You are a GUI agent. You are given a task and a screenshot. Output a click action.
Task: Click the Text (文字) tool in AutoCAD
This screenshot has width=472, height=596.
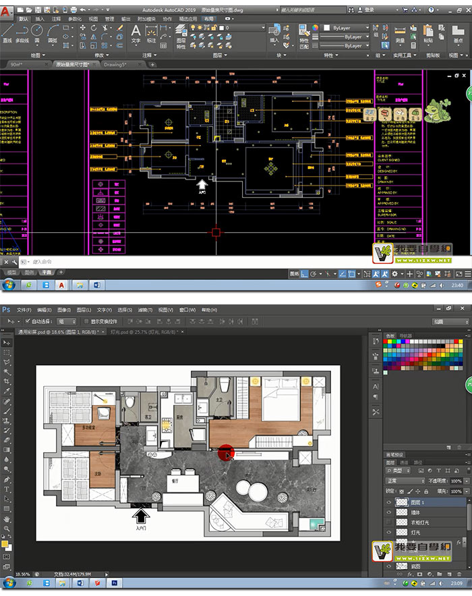pos(136,32)
